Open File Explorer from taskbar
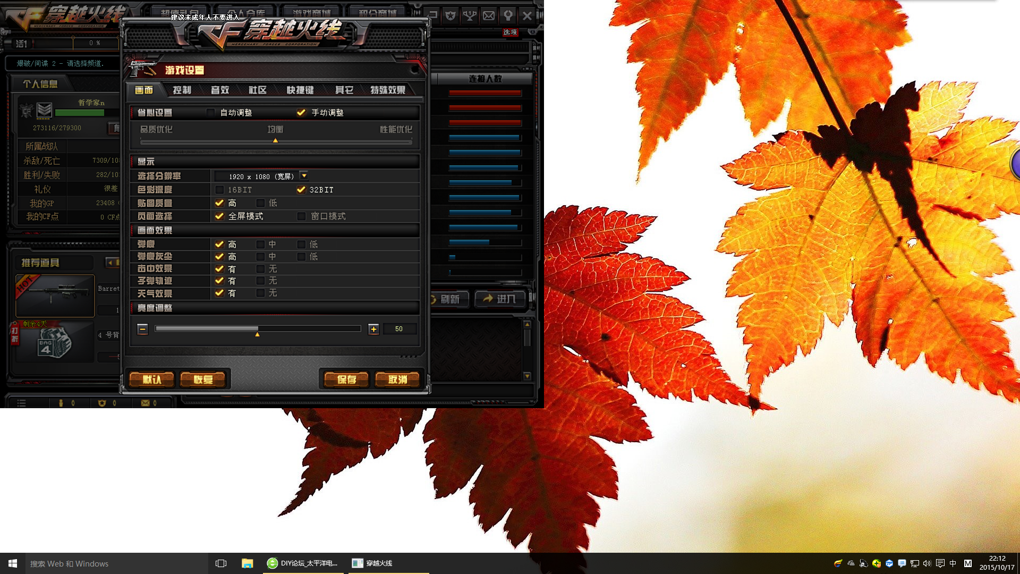Image resolution: width=1020 pixels, height=574 pixels. click(247, 563)
